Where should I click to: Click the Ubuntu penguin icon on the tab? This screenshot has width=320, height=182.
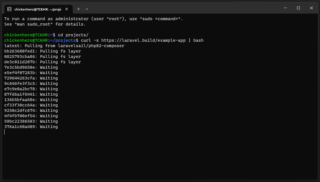(x=10, y=9)
